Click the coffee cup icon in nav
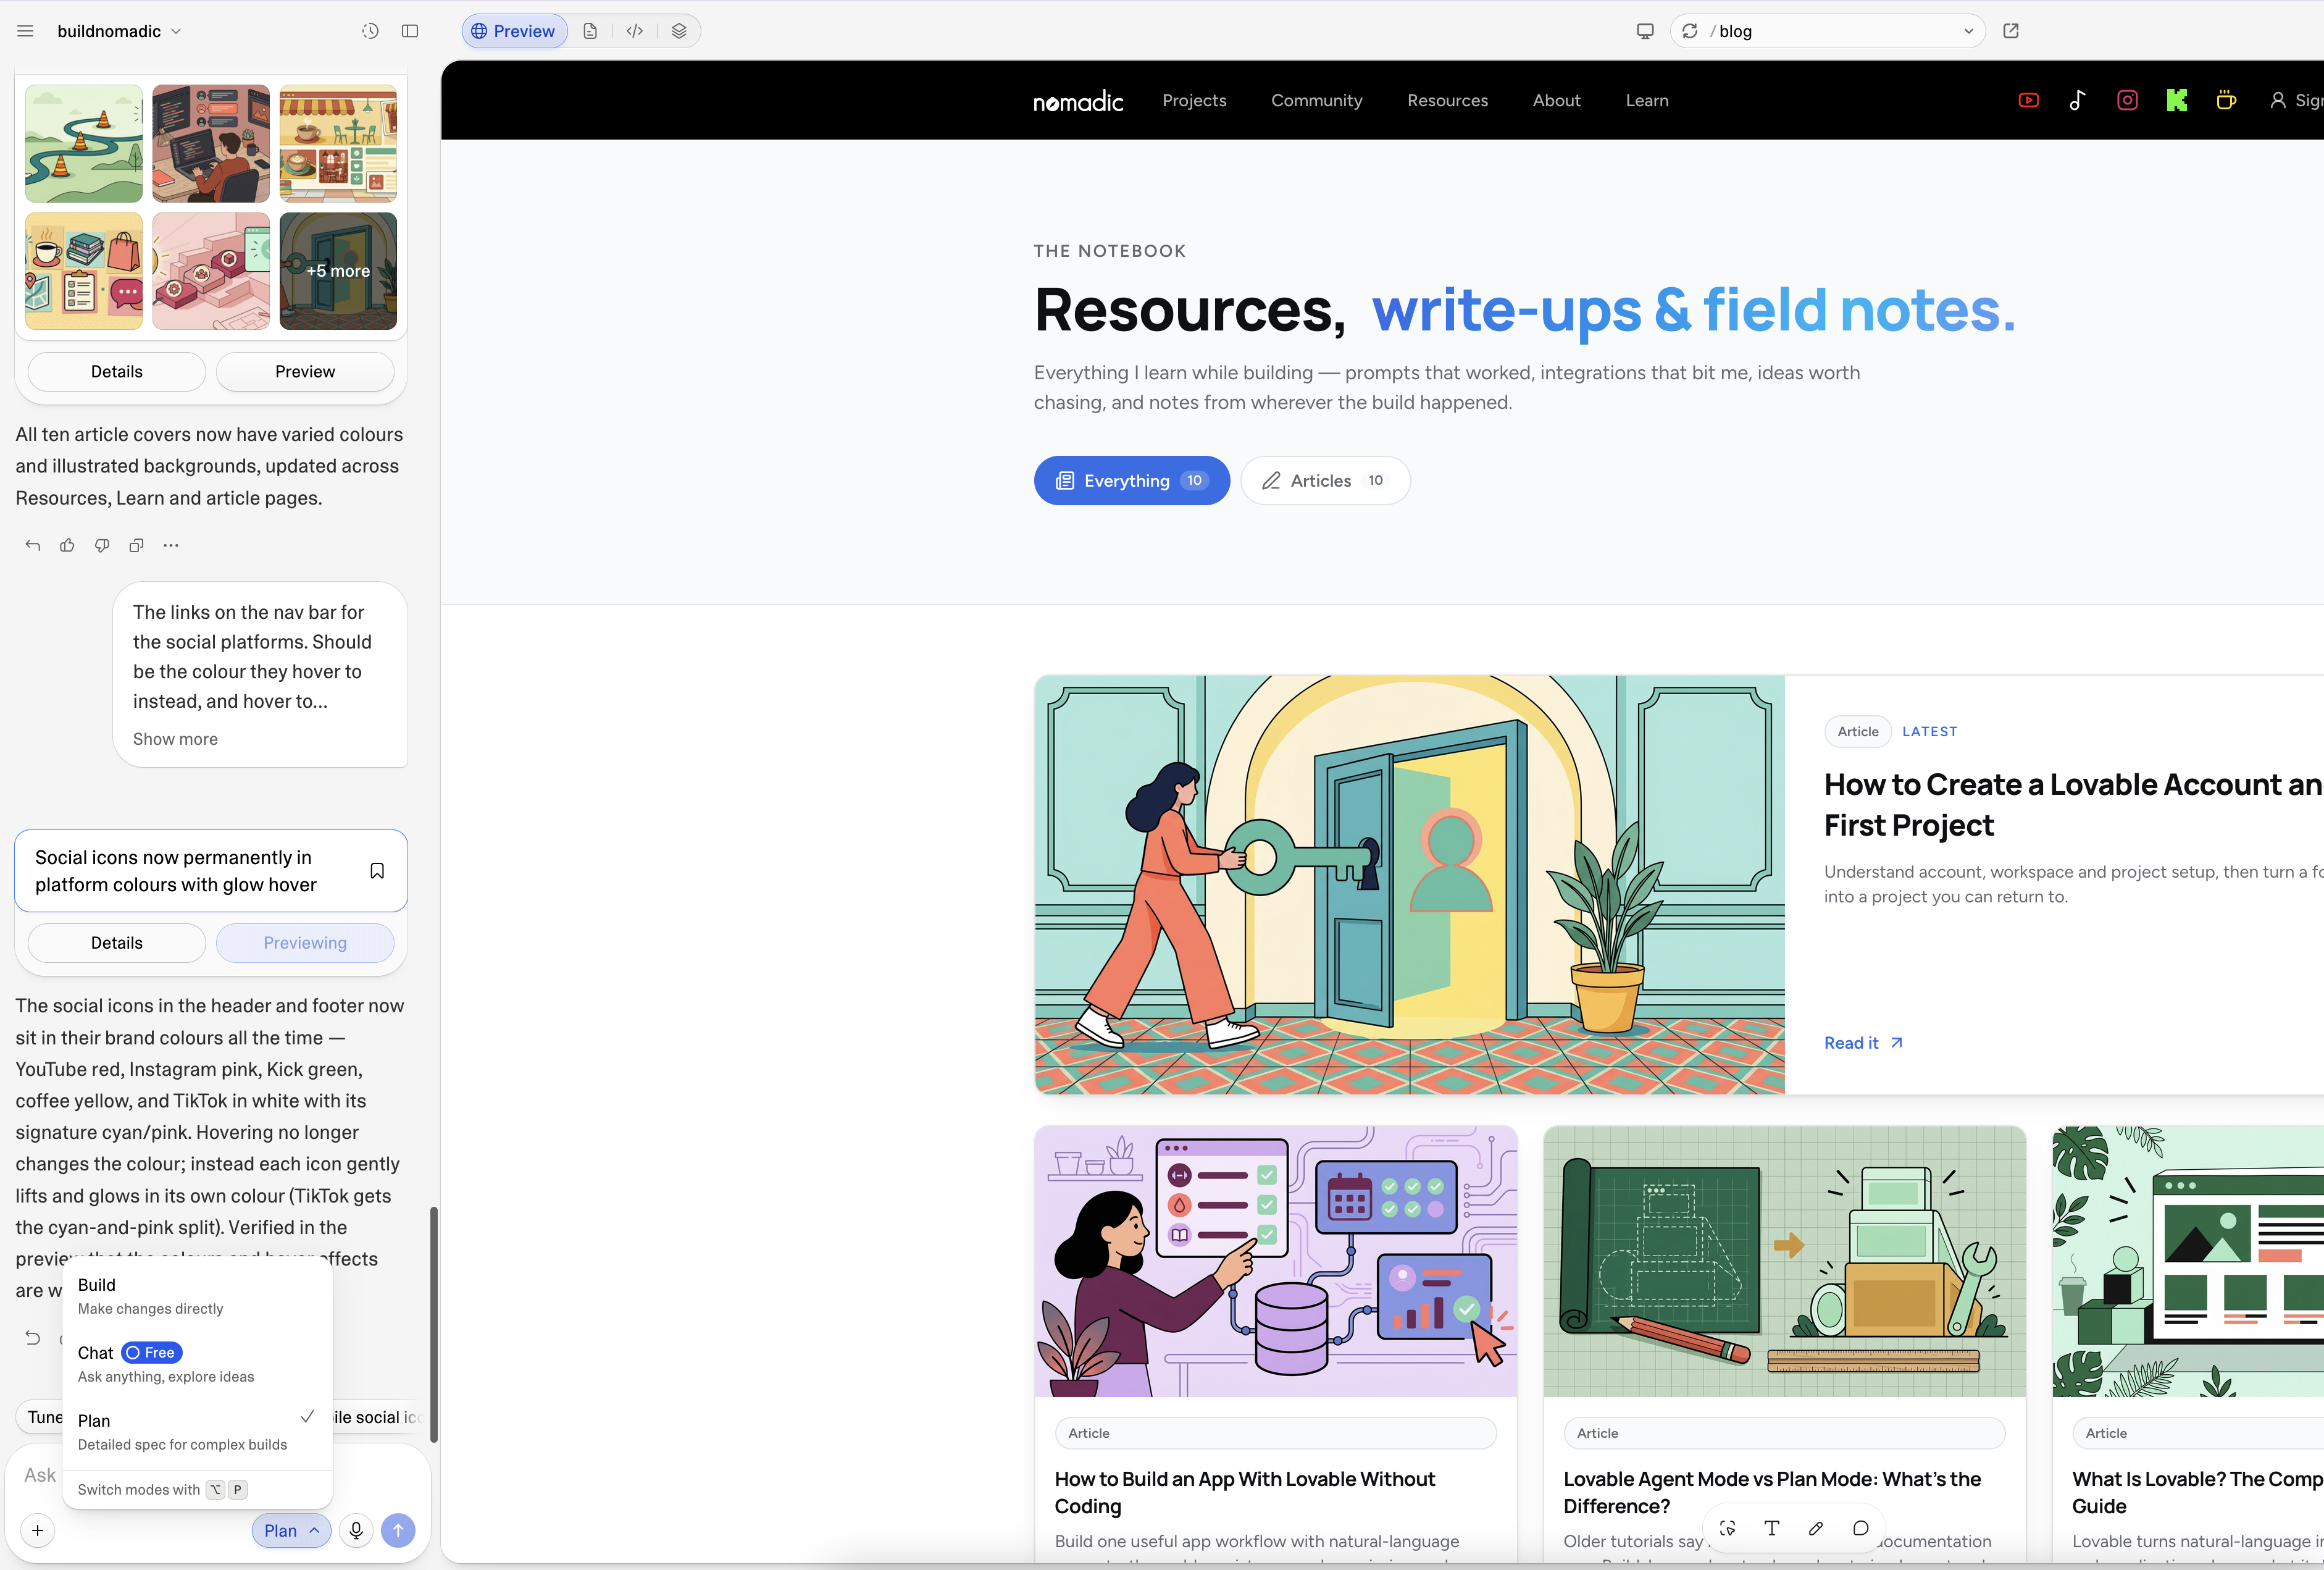Viewport: 2324px width, 1570px height. pos(2226,100)
